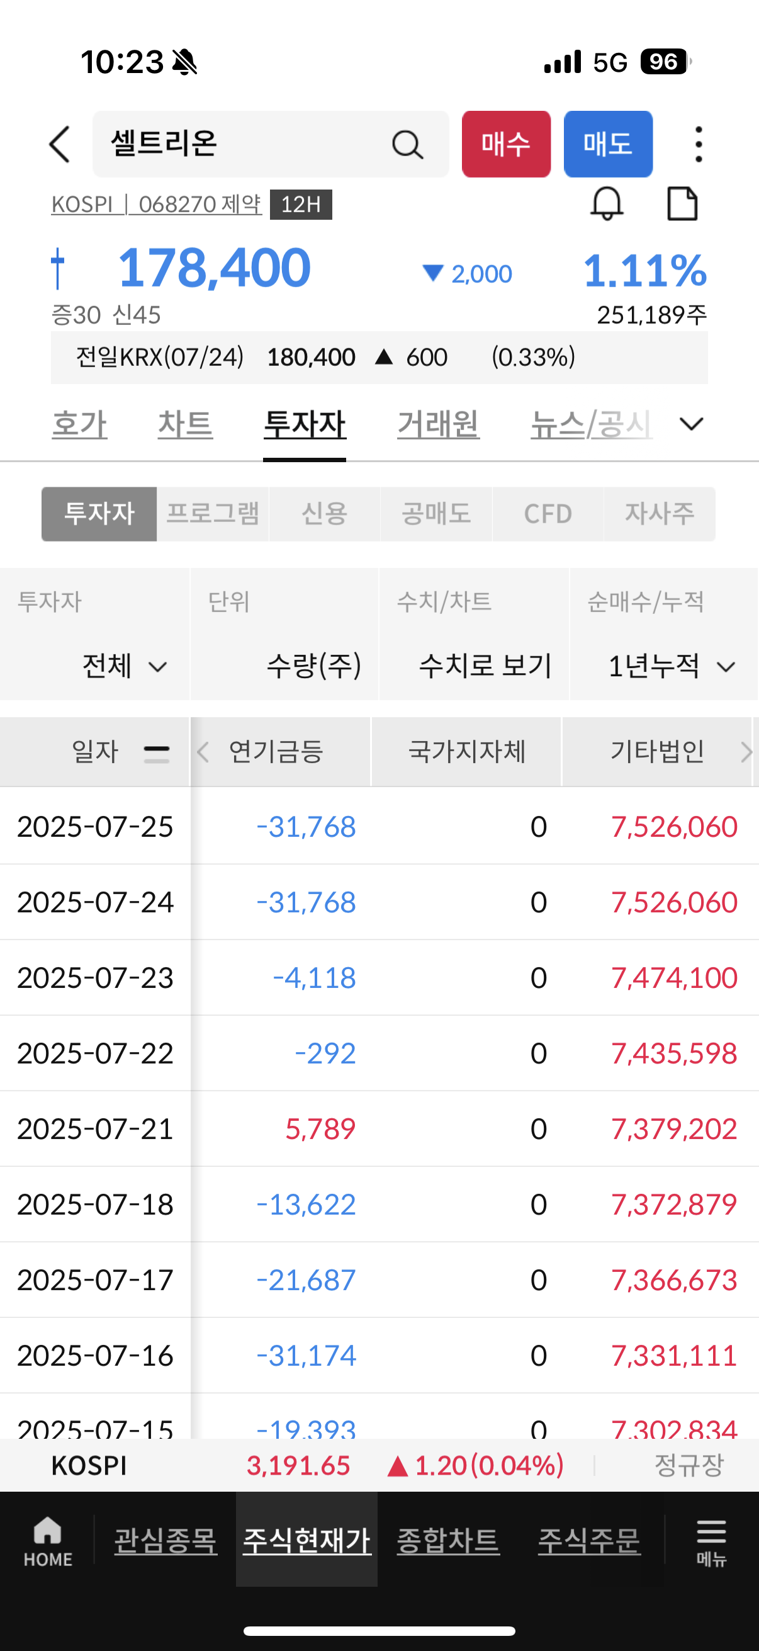The image size is (759, 1651).
Task: Select the CFD segment button
Action: point(548,514)
